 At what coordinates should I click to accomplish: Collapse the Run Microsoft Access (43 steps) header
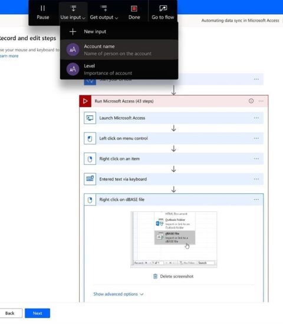pyautogui.click(x=174, y=101)
